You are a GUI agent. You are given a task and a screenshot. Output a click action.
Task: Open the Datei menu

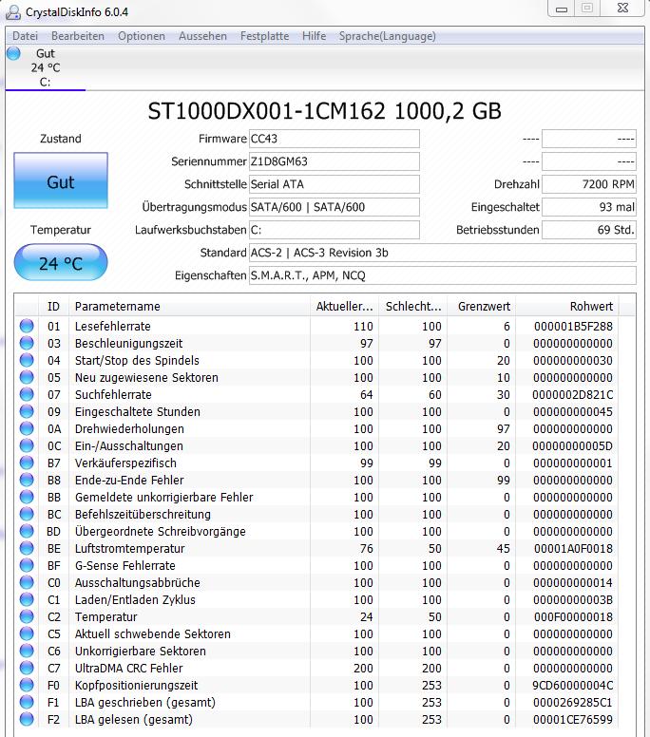[25, 36]
